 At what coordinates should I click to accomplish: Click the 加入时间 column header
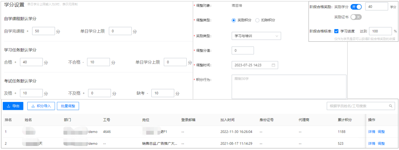[x=227, y=120]
